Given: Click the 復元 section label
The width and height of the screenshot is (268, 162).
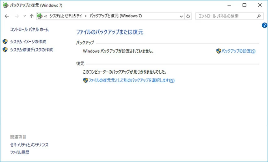Looking at the screenshot, I should (80, 64).
